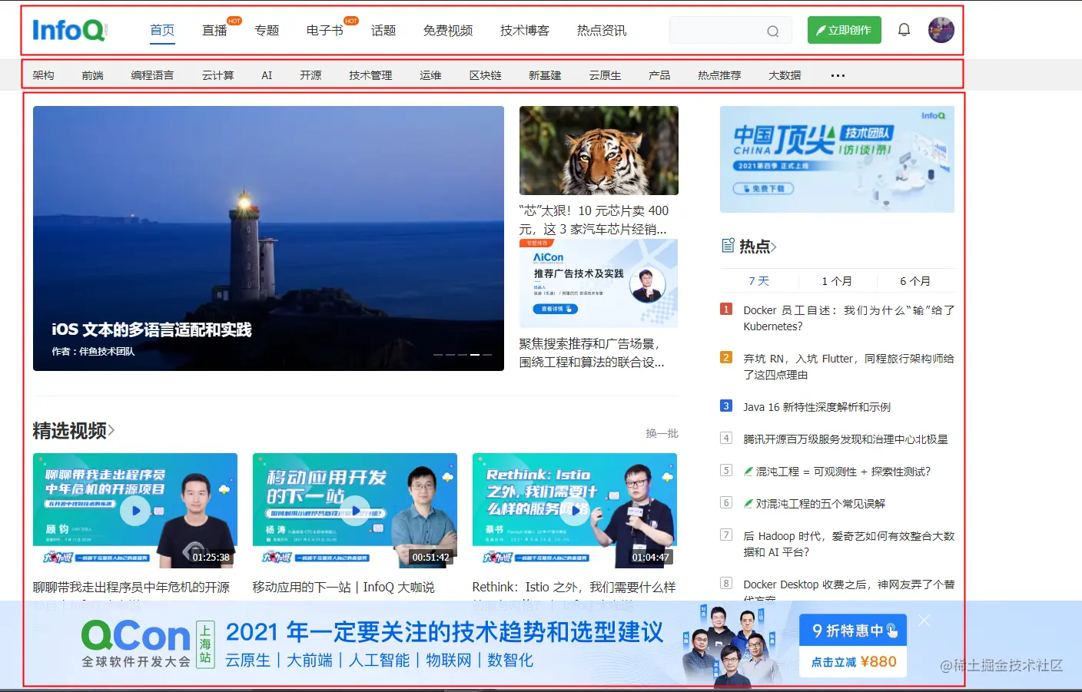Switch hot list to 7 天
The width and height of the screenshot is (1082, 692).
click(758, 281)
